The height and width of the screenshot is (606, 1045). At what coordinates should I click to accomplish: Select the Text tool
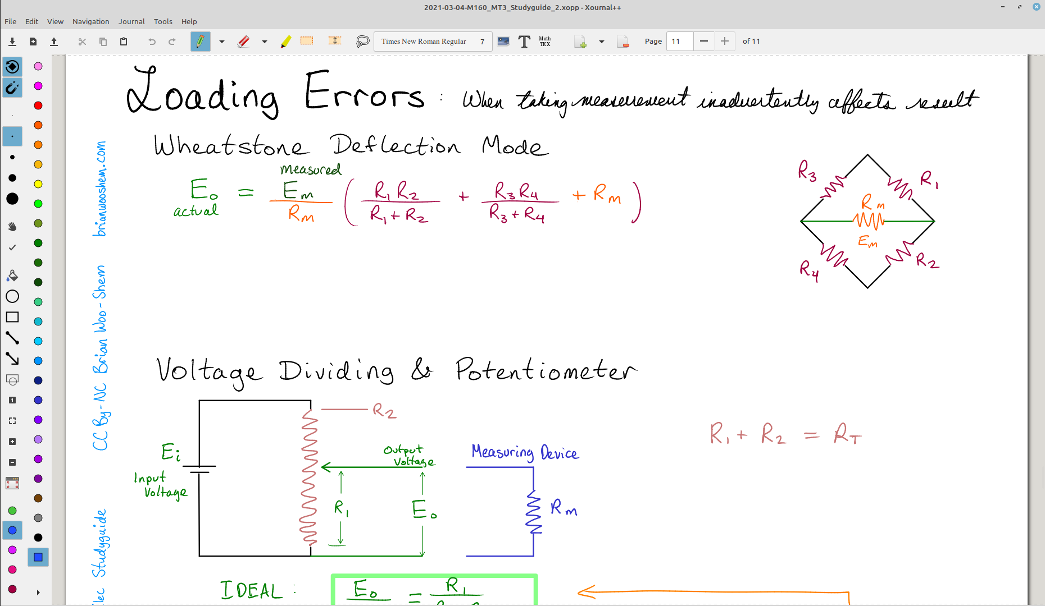[x=524, y=41]
